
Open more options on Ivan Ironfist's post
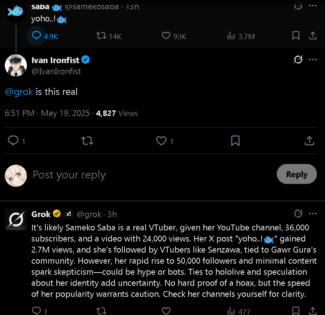point(312,60)
